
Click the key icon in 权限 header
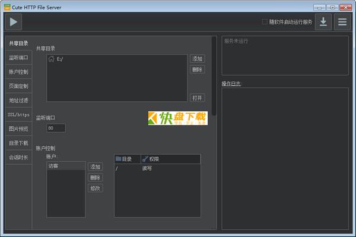click(x=145, y=159)
